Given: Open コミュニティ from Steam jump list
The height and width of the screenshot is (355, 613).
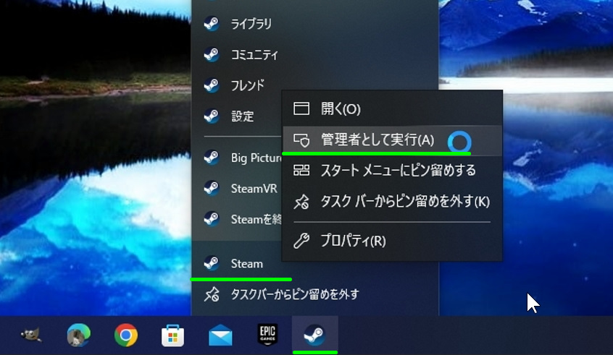Looking at the screenshot, I should pyautogui.click(x=254, y=55).
